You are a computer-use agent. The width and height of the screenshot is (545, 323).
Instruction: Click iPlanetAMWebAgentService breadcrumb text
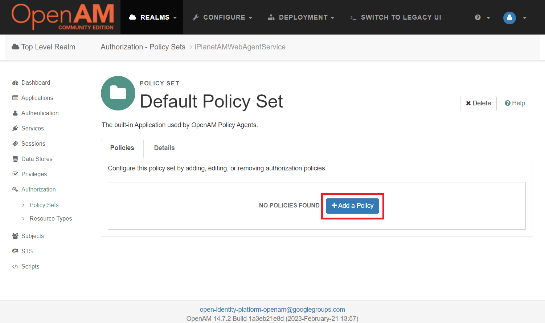coord(240,47)
